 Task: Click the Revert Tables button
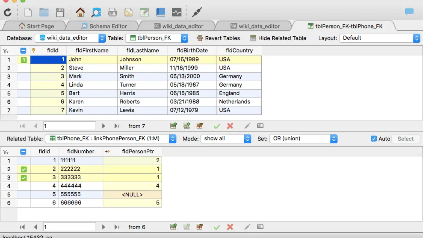tap(218, 38)
